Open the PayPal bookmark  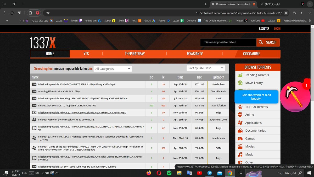point(164,20)
